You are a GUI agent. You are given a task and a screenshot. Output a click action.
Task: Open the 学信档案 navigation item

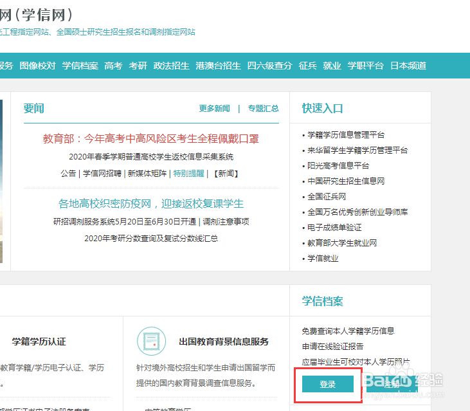pos(80,66)
